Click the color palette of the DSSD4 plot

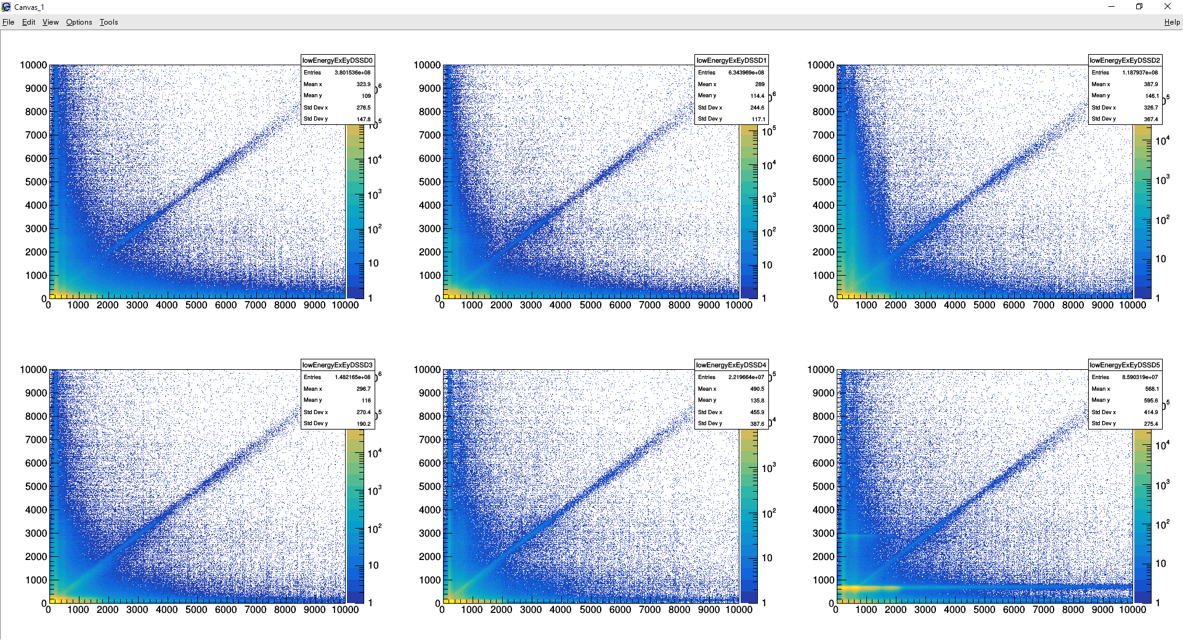749,516
